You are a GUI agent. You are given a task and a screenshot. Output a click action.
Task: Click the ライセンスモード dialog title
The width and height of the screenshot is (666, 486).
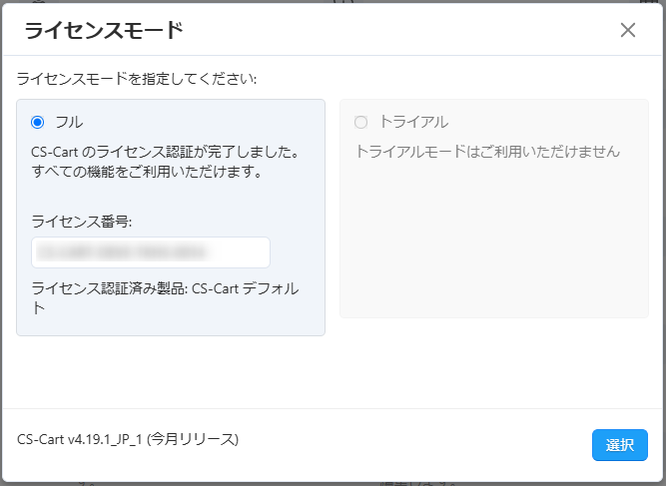point(104,30)
